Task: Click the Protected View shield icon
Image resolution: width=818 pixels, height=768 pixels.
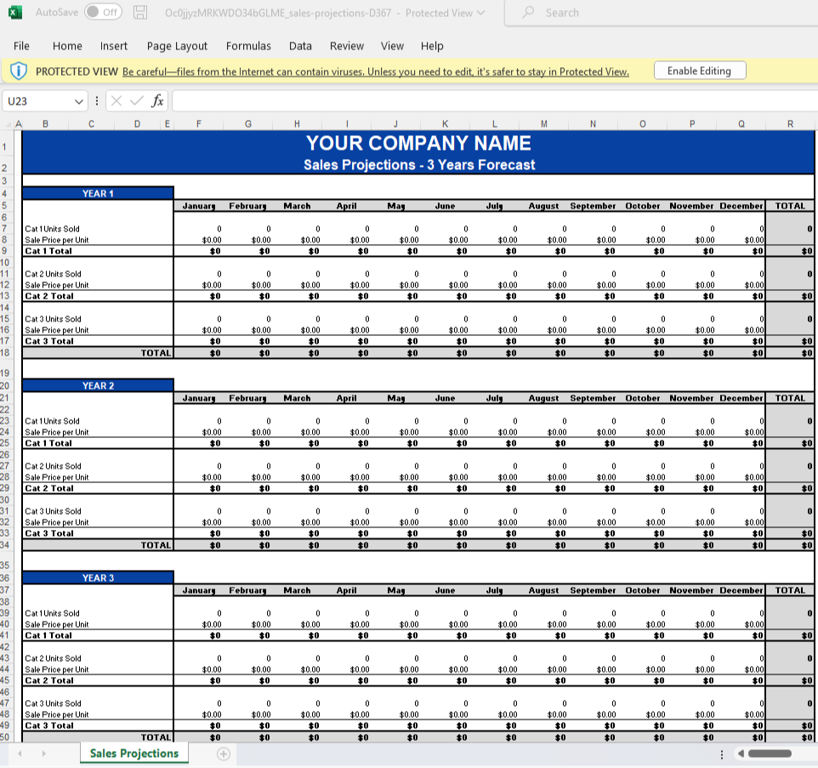Action: [18, 71]
